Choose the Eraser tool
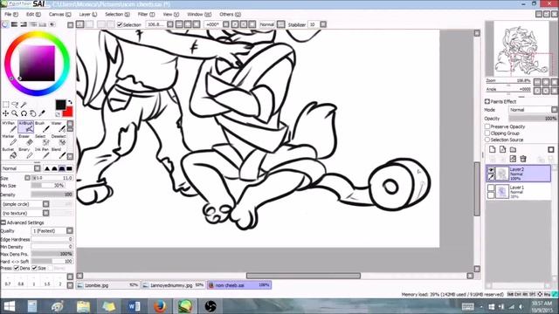This screenshot has width=559, height=314. (x=25, y=140)
